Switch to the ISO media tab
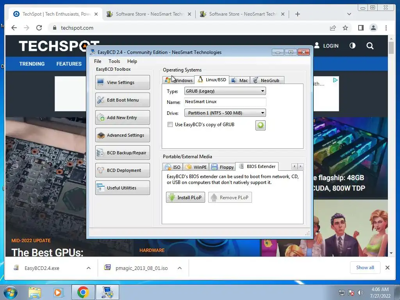The width and height of the screenshot is (400, 300). pos(173,167)
